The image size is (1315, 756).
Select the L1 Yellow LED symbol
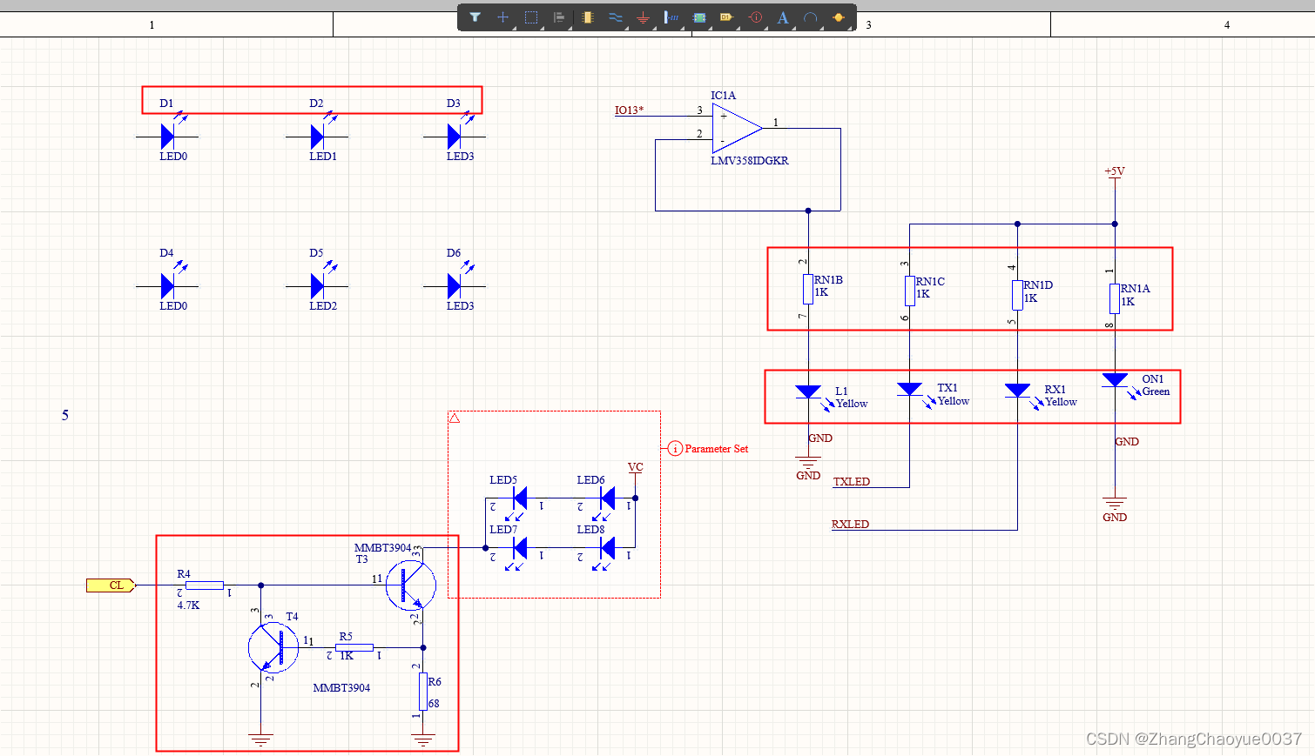point(808,393)
